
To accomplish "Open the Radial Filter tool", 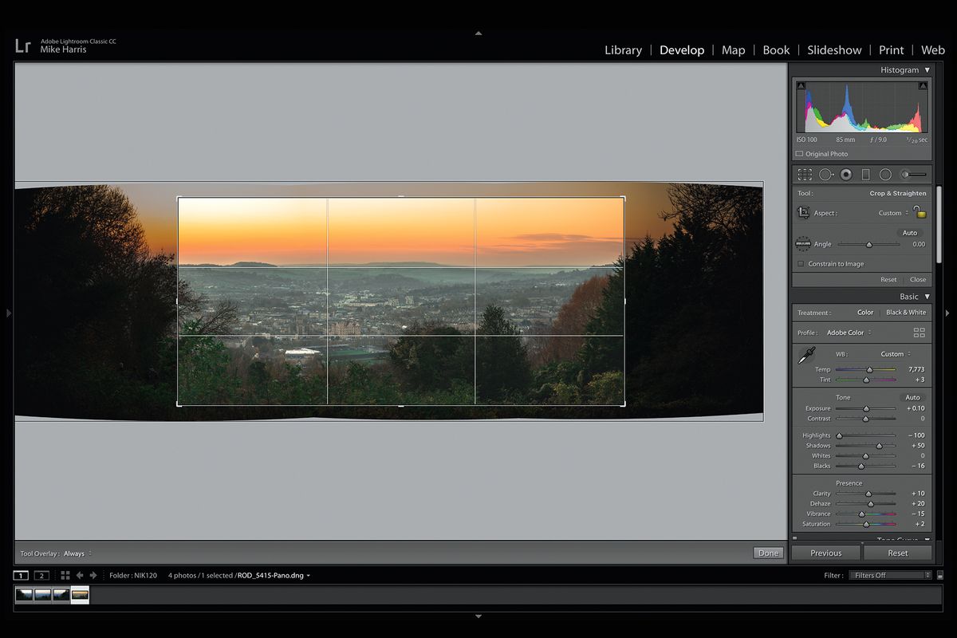I will click(885, 174).
